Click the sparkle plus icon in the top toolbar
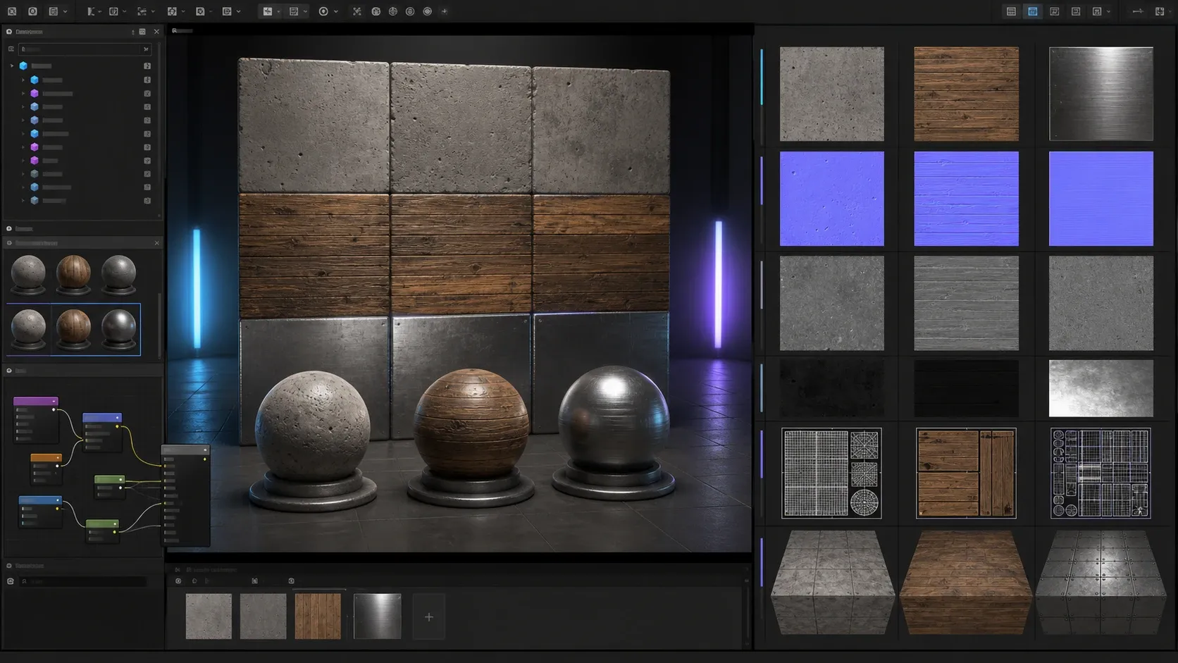The image size is (1178, 663). (x=444, y=11)
